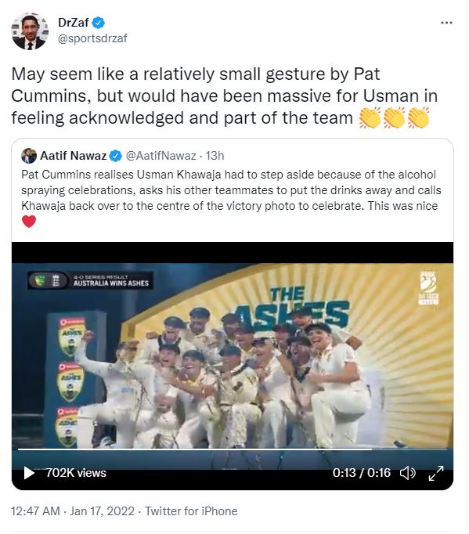Screen dimensions: 469x534
Task: Open the @AatifNawaz handle in quote
Action: click(161, 156)
